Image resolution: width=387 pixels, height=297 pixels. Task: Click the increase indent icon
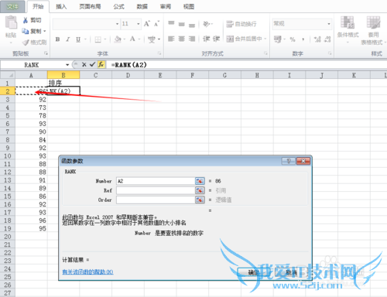click(x=216, y=39)
